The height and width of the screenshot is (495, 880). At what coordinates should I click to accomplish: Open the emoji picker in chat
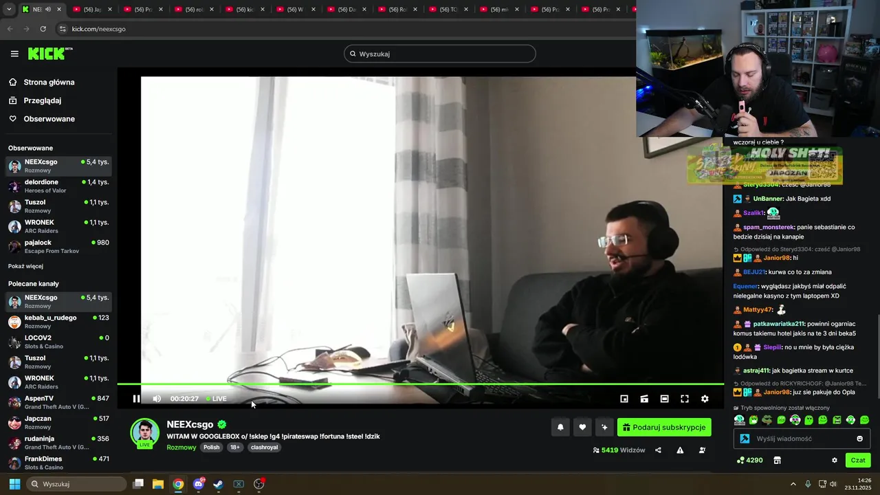[859, 439]
